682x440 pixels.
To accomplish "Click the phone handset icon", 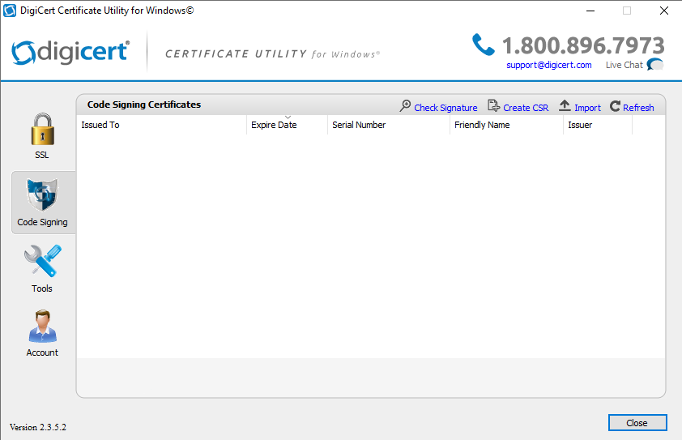I will [x=484, y=45].
